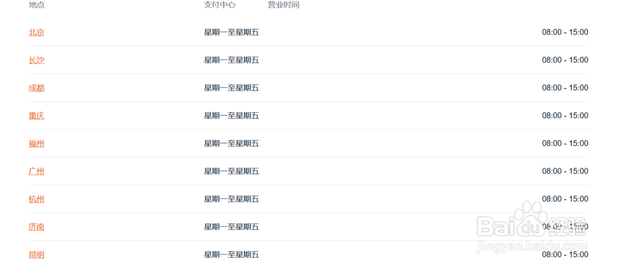Go to the 广州 location page
Viewport: 621px width, 267px height.
[37, 171]
